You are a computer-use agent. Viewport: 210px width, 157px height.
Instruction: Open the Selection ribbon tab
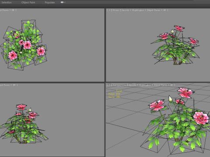click(x=7, y=2)
